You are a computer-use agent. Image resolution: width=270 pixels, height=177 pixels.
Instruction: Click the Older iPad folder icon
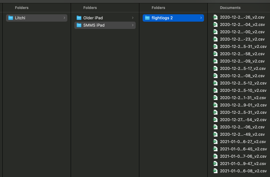79,18
